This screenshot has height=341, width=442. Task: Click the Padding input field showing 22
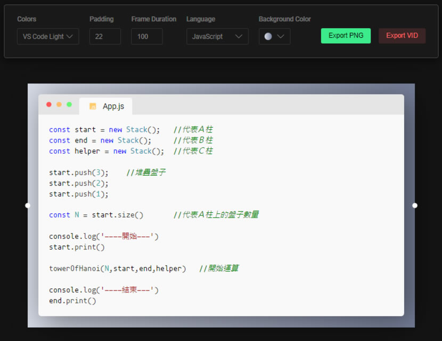pos(105,36)
